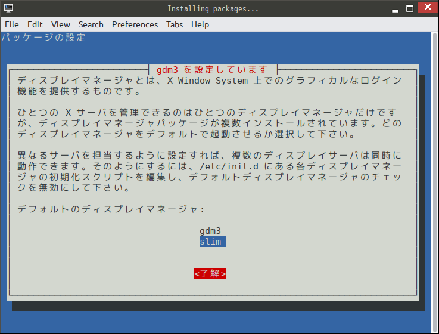Click the 'パッケージの設定' header text

(43, 38)
